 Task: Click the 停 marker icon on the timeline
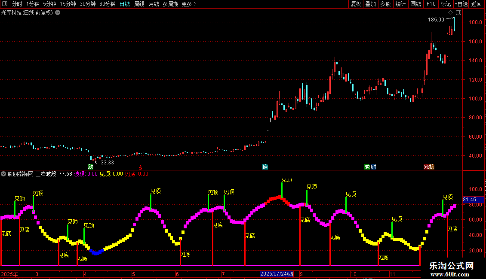point(265,167)
